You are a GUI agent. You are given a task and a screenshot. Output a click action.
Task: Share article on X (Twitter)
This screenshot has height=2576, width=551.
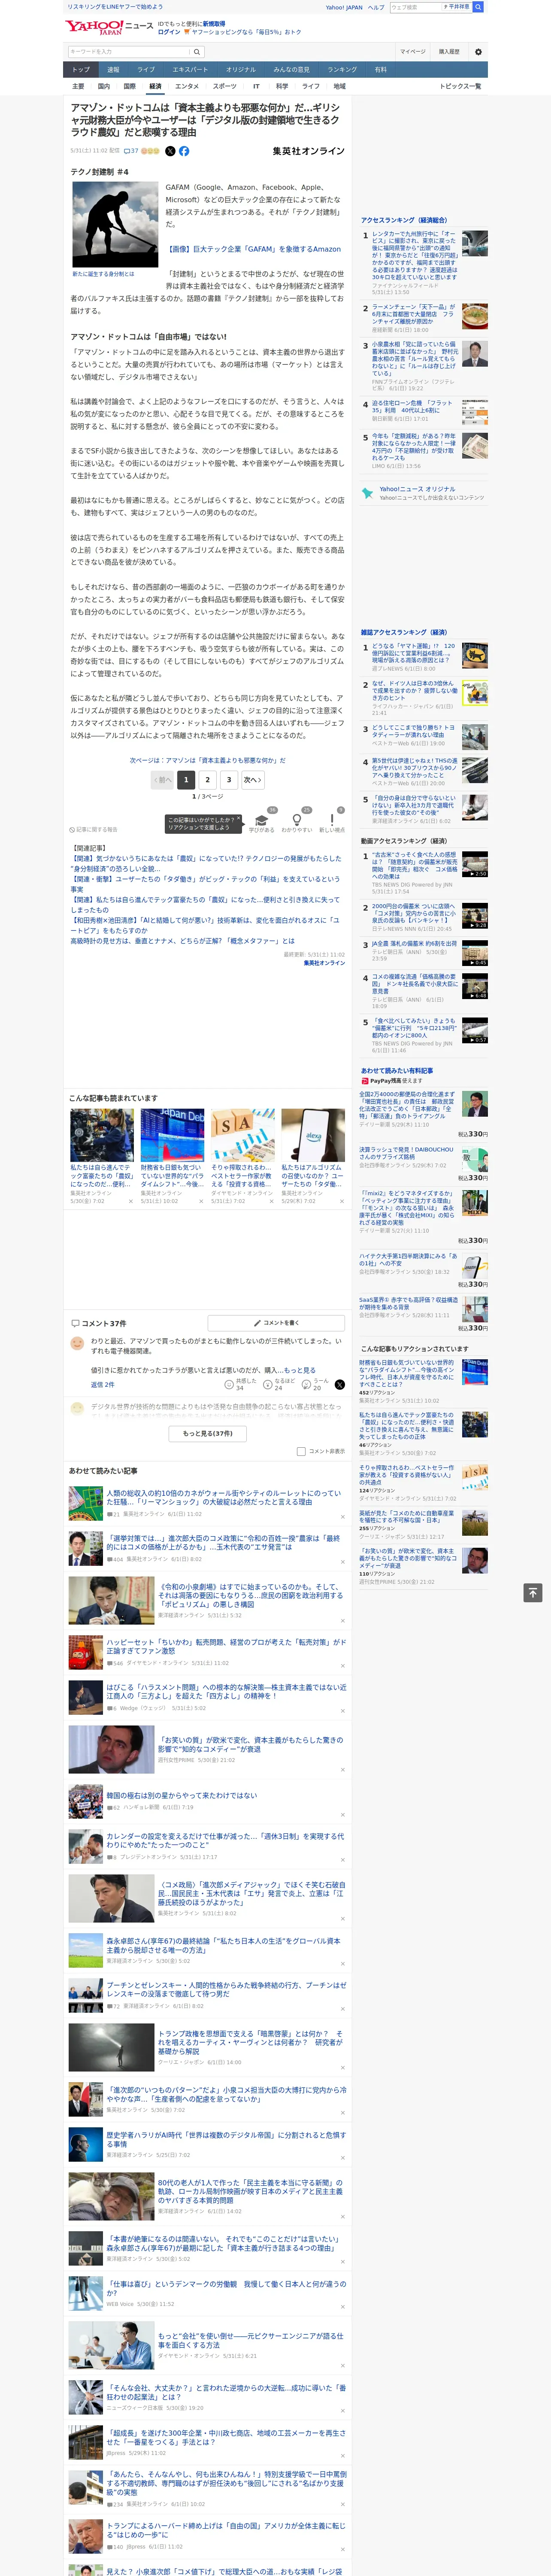tap(169, 151)
